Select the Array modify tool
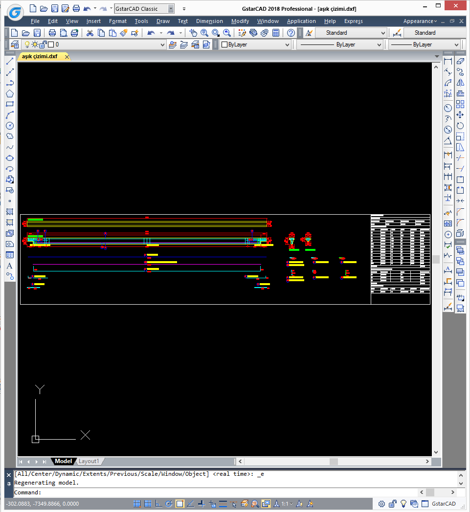This screenshot has width=470, height=512. pyautogui.click(x=460, y=104)
